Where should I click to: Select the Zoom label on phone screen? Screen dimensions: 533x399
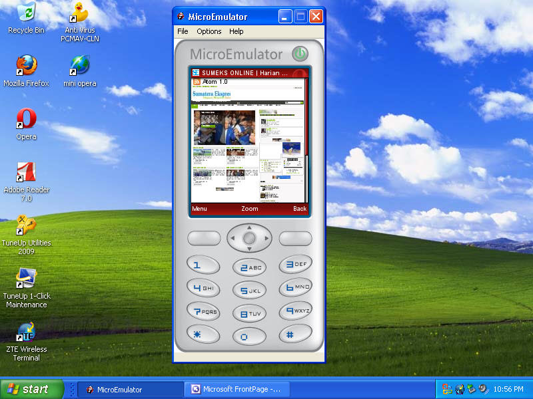[249, 209]
